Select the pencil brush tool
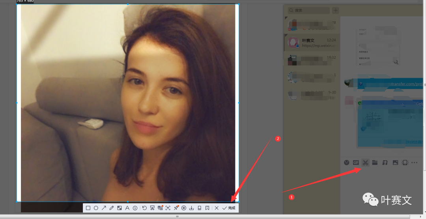Image resolution: width=426 pixels, height=219 pixels. pyautogui.click(x=111, y=208)
